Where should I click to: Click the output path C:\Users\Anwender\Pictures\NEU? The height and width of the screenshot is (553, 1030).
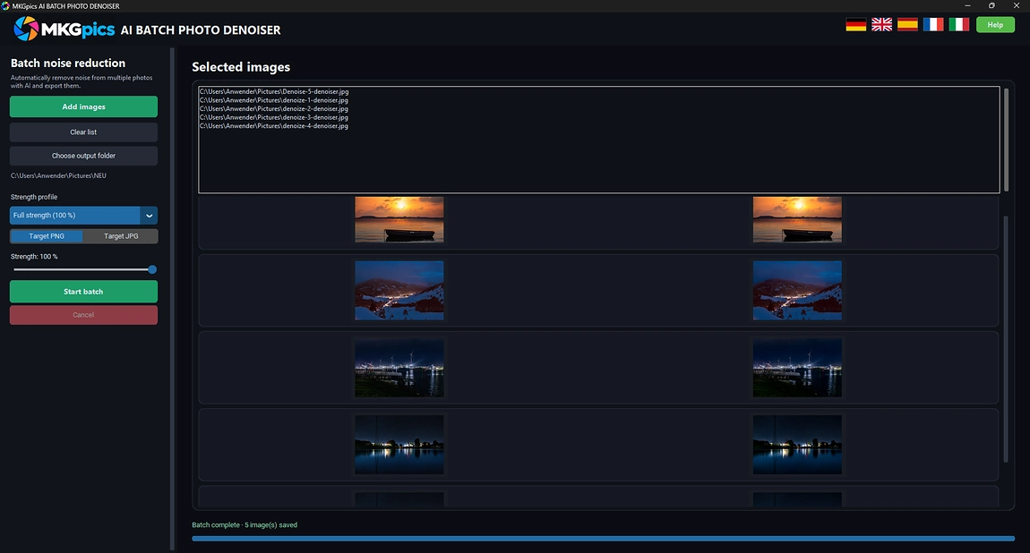pos(58,175)
